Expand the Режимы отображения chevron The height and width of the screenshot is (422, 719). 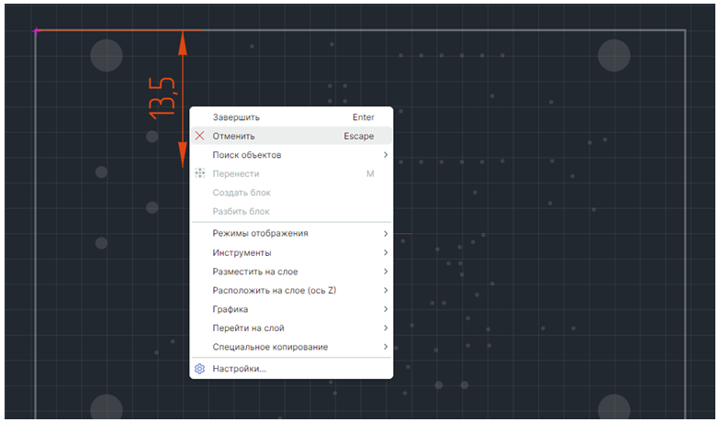click(386, 234)
